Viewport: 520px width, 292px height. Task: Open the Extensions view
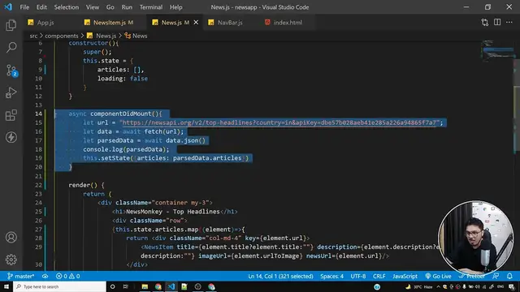[11, 115]
